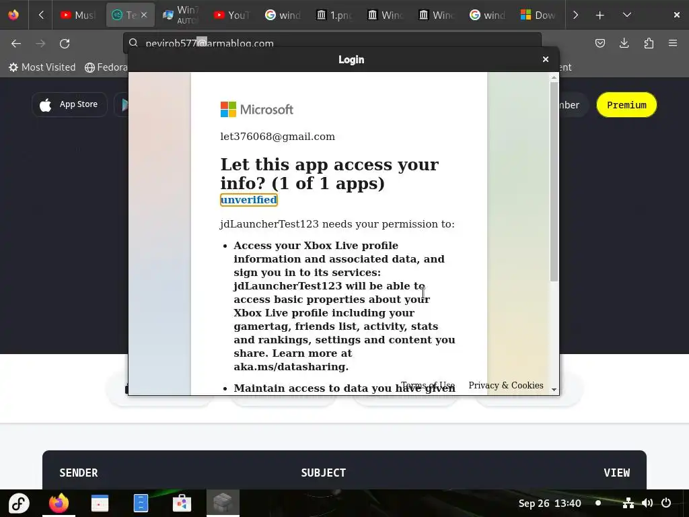Go forward in browser history
689x517 pixels.
tap(40, 44)
